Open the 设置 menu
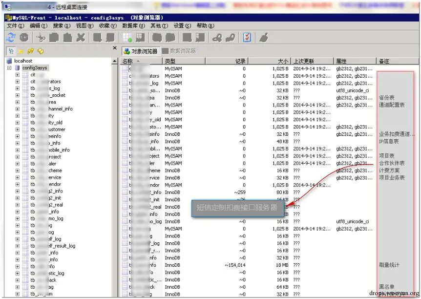 181,26
